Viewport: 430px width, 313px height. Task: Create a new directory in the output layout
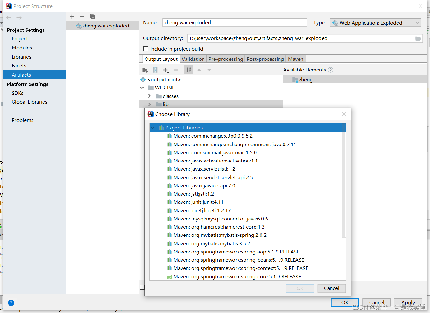pyautogui.click(x=145, y=70)
